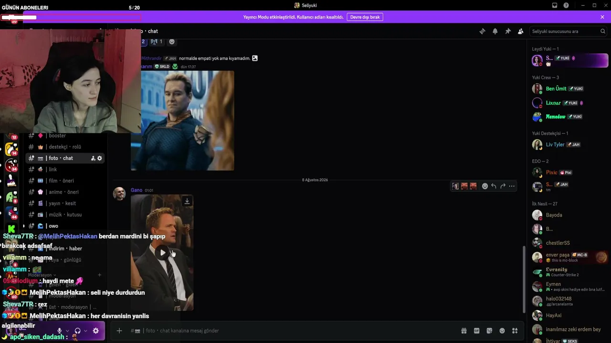Open the emoji picker in the message bar

coord(502,331)
